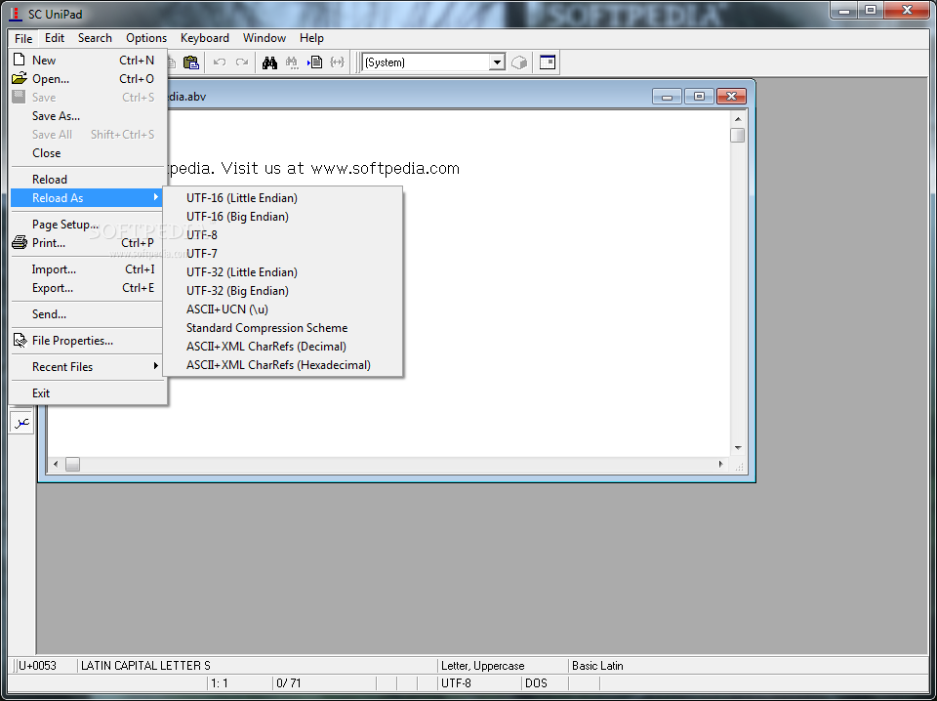Open the Keyboard menu

[204, 38]
